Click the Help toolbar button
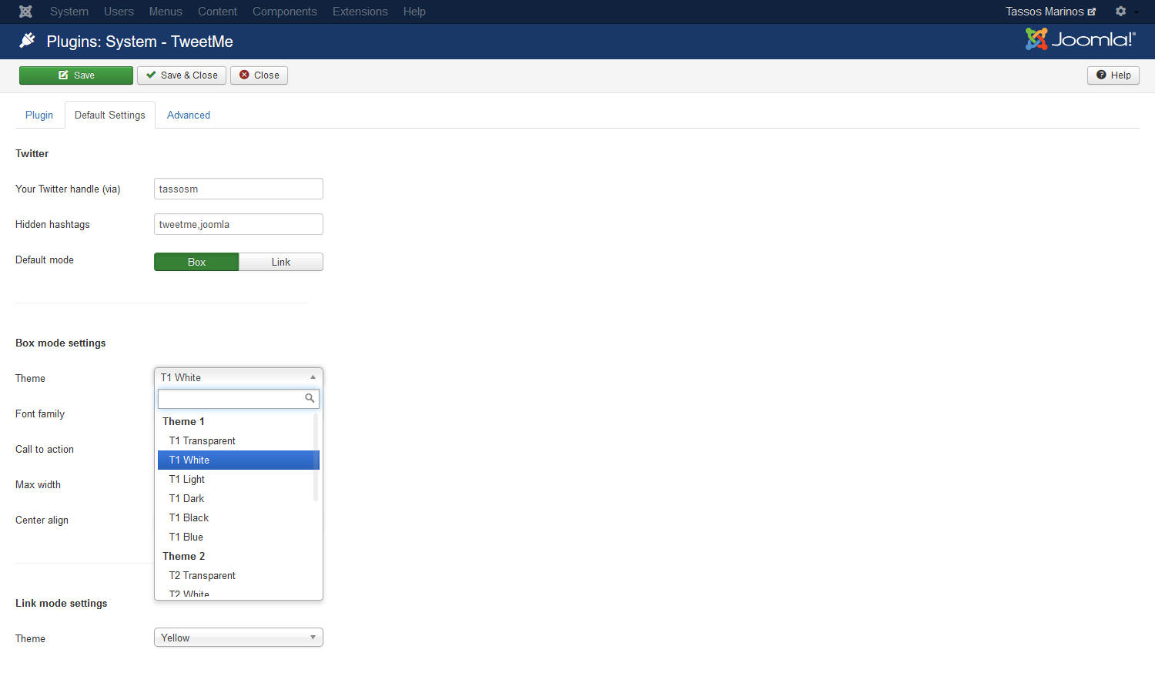 (1113, 75)
